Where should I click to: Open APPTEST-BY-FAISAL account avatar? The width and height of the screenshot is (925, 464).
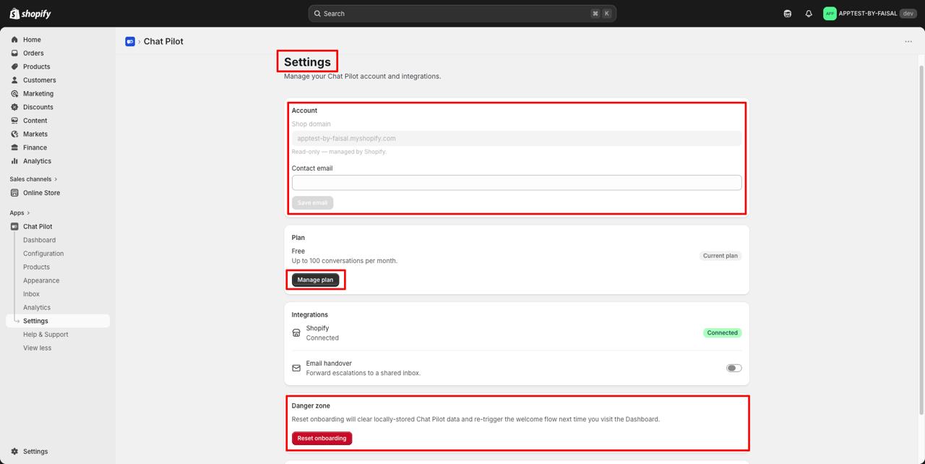[830, 14]
